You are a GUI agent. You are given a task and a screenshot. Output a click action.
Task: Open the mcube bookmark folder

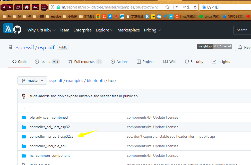point(54,16)
